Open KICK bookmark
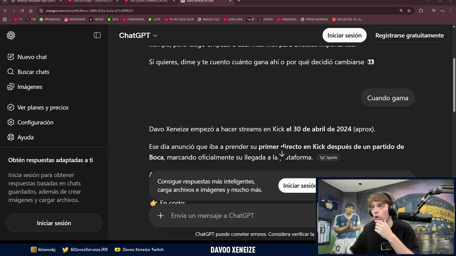Viewport: 456px width, 256px height. click(113, 19)
